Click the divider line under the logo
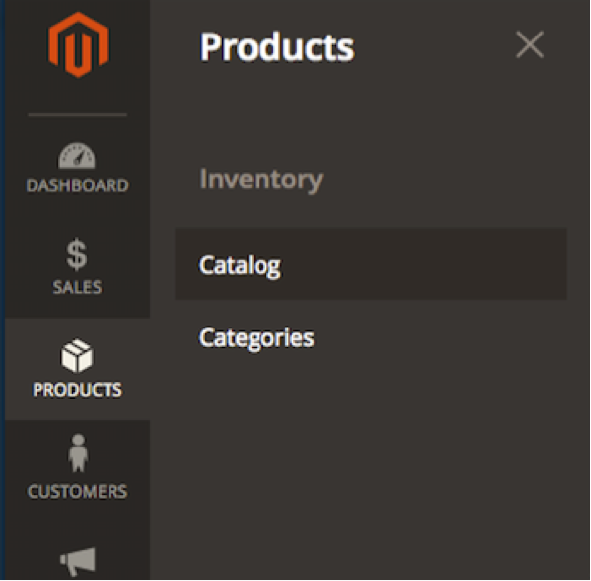591x581 pixels. pos(77,115)
